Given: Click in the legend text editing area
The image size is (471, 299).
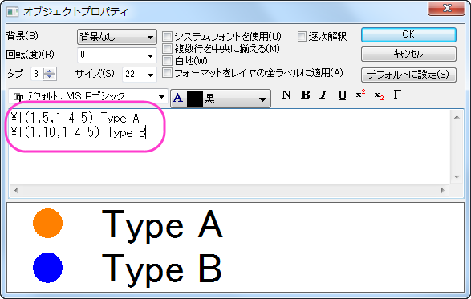Looking at the screenshot, I should click(229, 147).
